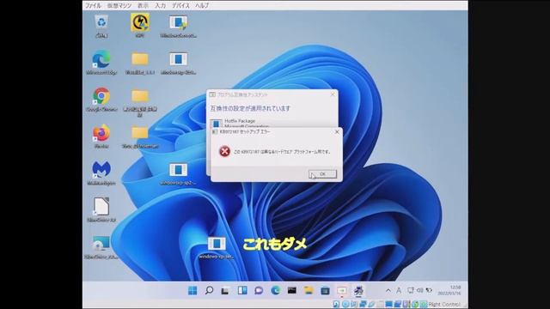Click the VirtualBox recording status icon
The width and height of the screenshot is (550, 309).
tap(397, 304)
